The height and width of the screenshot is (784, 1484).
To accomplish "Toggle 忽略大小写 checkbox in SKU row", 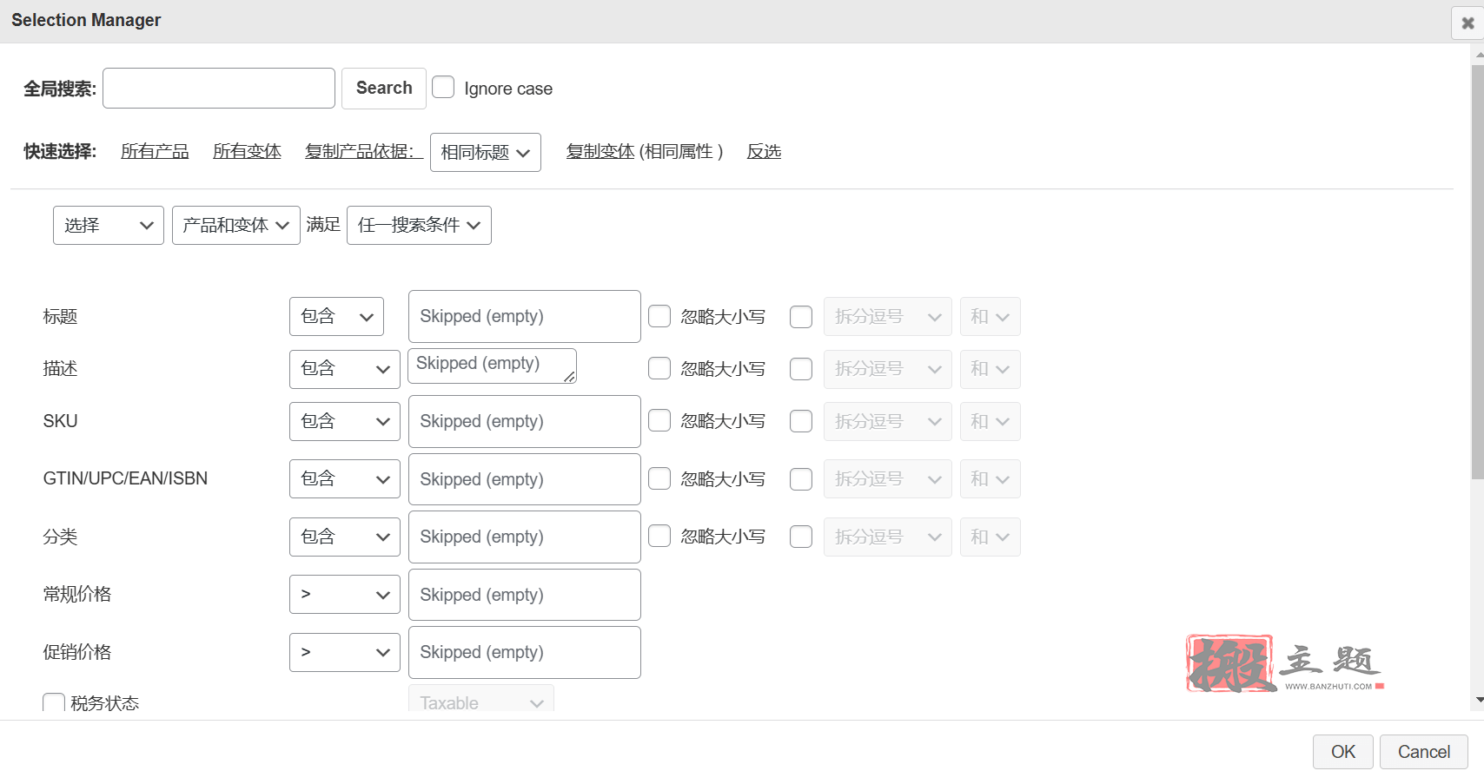I will (x=659, y=420).
